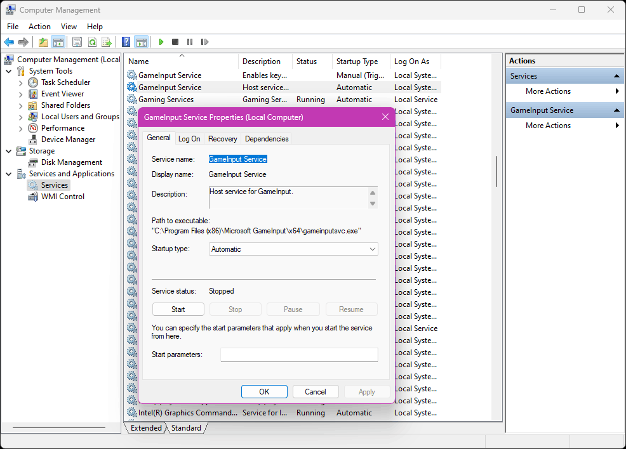Click the console tree horizontal scrollbar
The image size is (626, 449).
58,427
